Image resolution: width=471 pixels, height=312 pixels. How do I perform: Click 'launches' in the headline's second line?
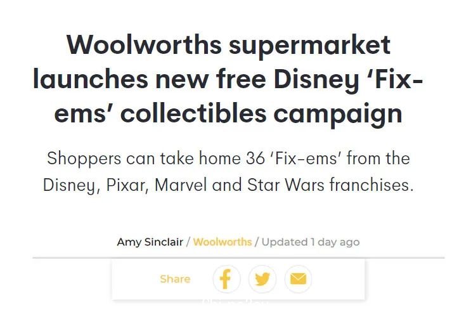[x=91, y=79]
